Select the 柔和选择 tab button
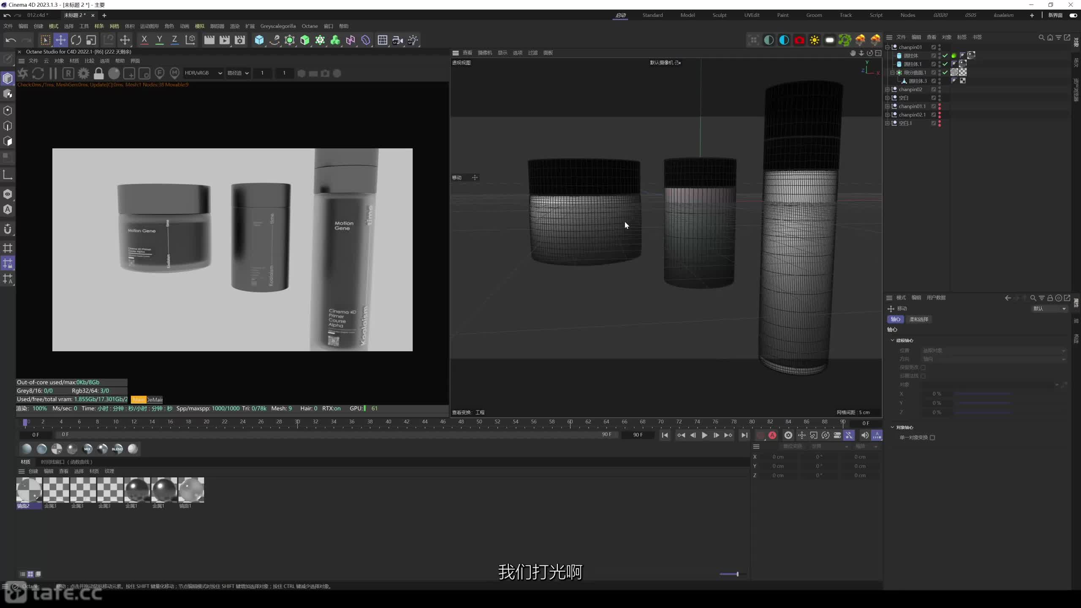The height and width of the screenshot is (608, 1081). [919, 319]
